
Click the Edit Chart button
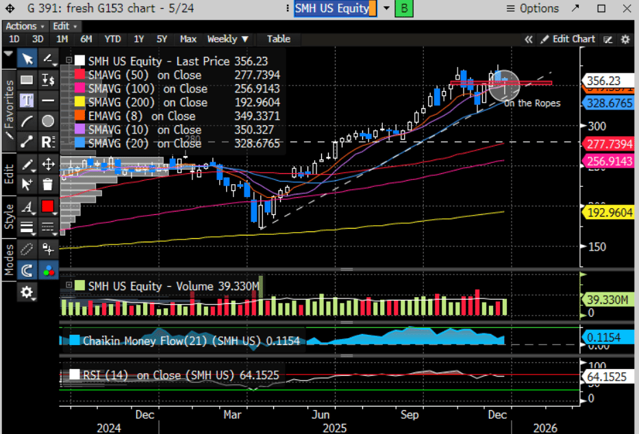pyautogui.click(x=568, y=39)
